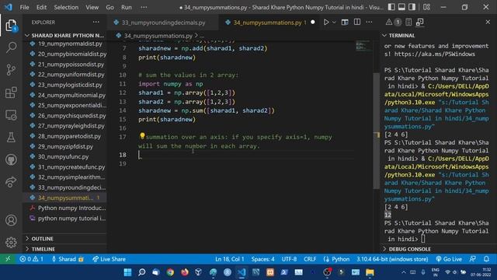Open the Selection menu
Image resolution: width=497 pixels, height=280 pixels.
click(x=66, y=7)
